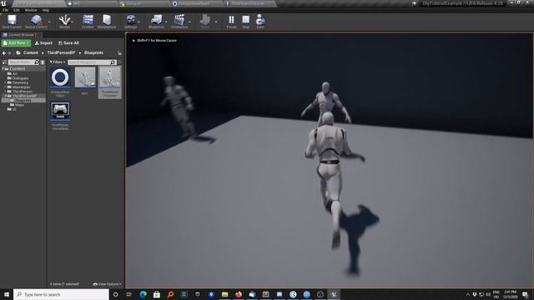Expand the Settings dropdown arrow

(x=139, y=22)
